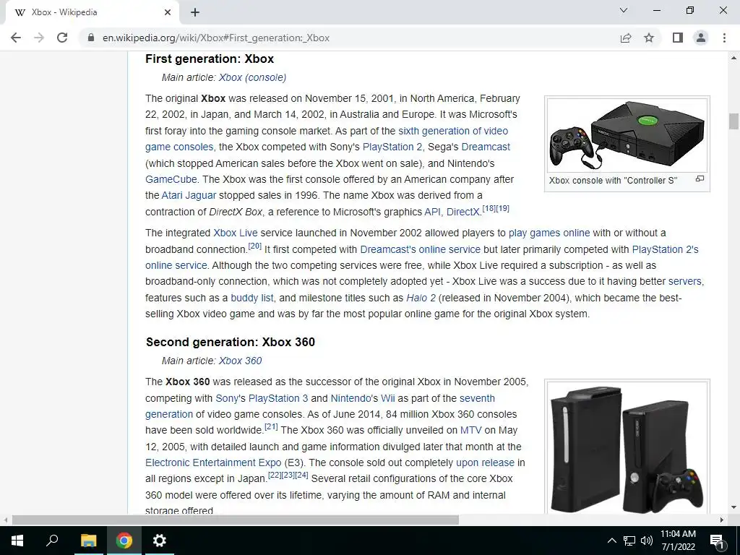Viewport: 740px width, 555px height.
Task: Open a new browser tab
Action: [195, 12]
